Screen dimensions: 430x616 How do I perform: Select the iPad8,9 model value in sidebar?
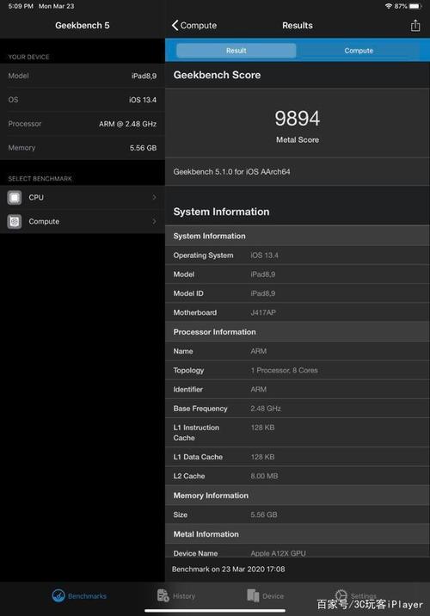(x=144, y=76)
